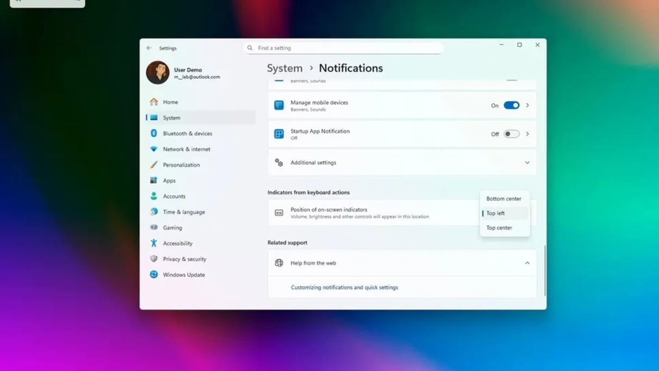Expand the Additional settings section
The image size is (659, 371).
527,163
